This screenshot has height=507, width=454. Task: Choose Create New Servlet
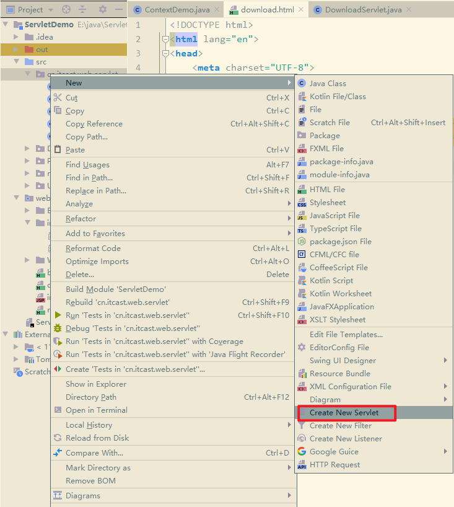(x=374, y=413)
